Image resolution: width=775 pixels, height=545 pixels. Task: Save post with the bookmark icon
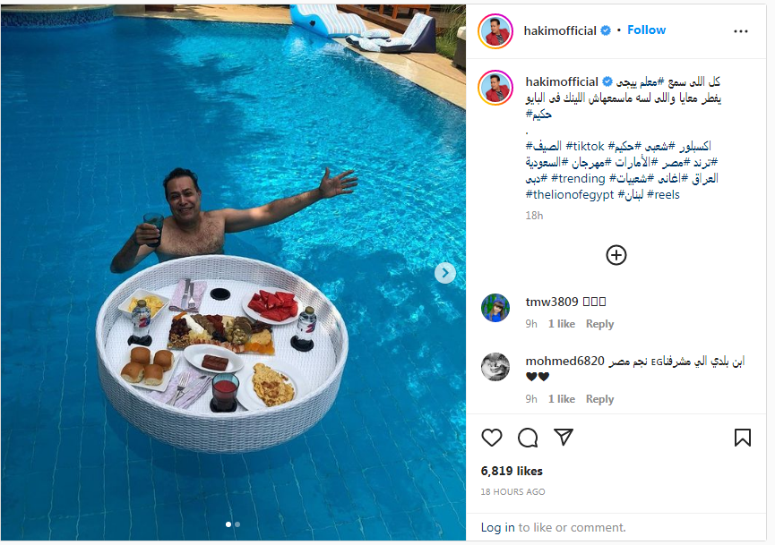[x=743, y=438]
